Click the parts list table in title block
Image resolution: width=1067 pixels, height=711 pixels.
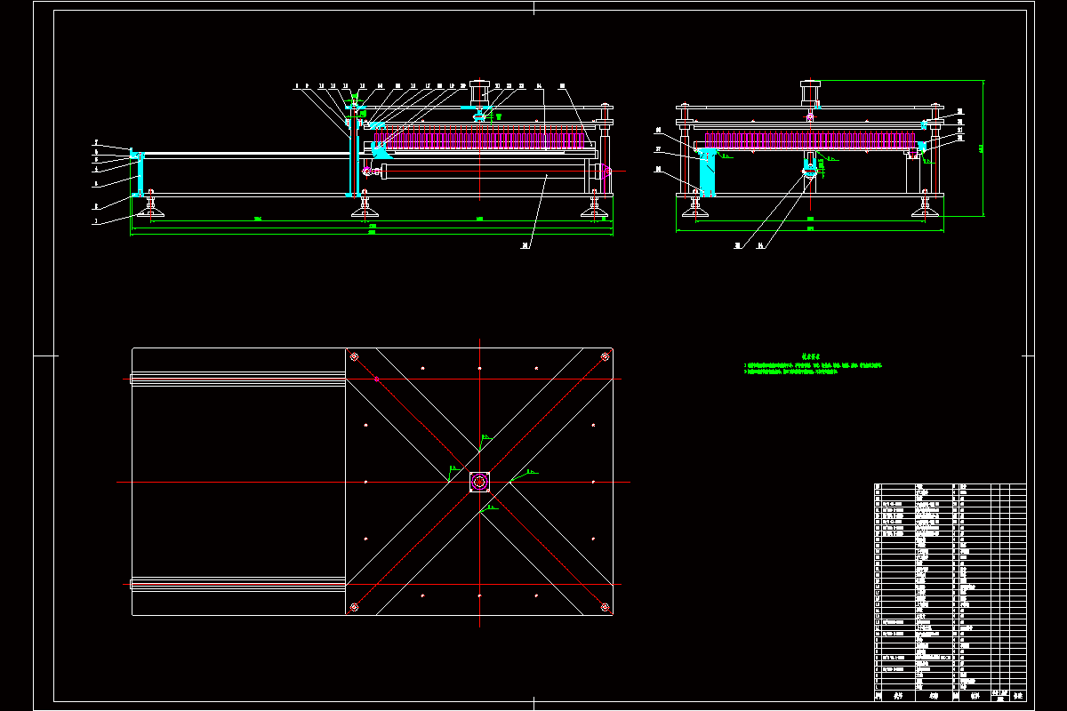[951, 593]
